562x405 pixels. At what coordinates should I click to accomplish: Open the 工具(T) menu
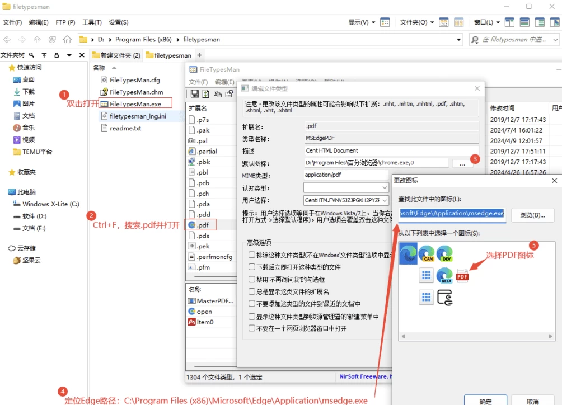[x=92, y=22]
